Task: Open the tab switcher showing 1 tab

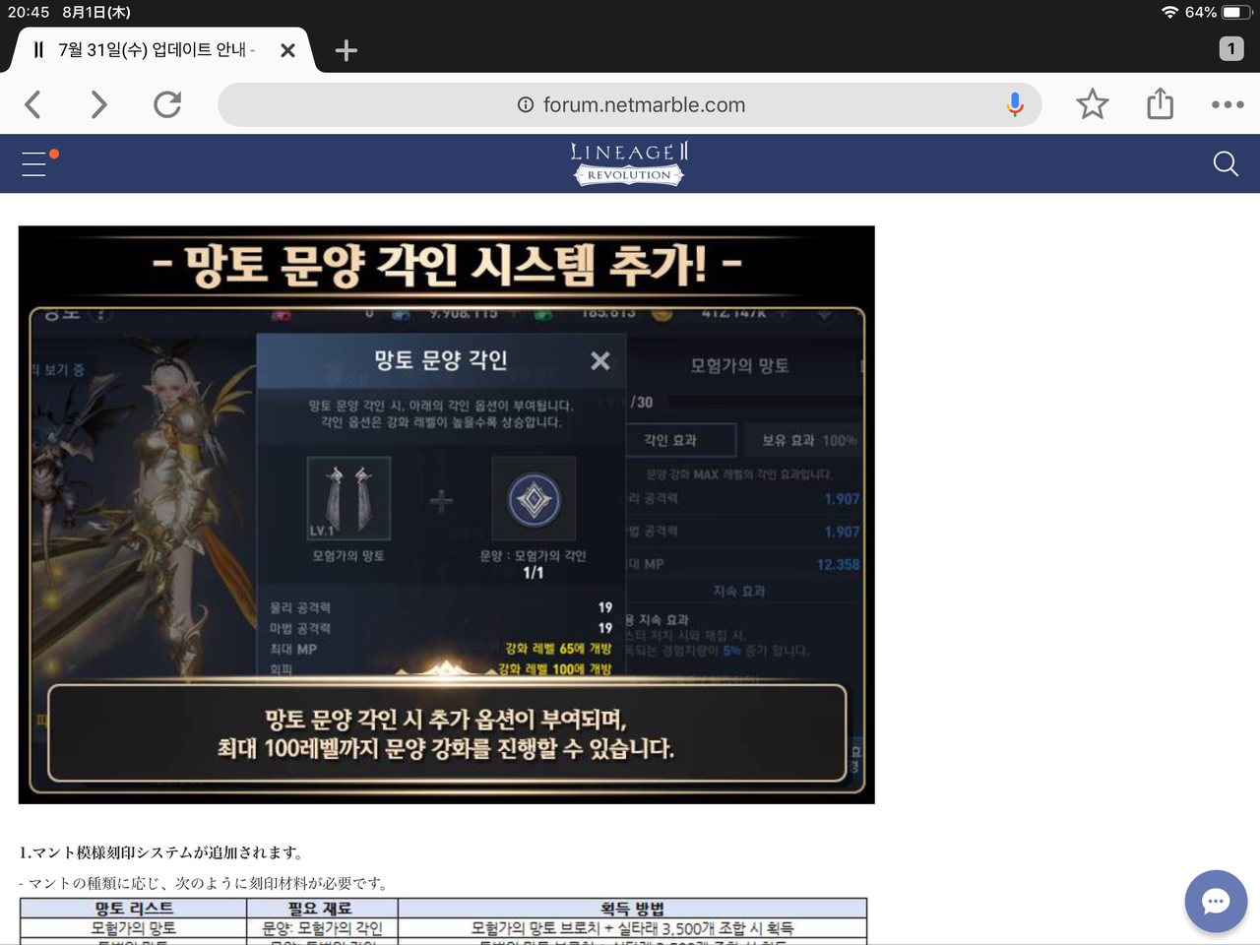Action: click(x=1230, y=49)
